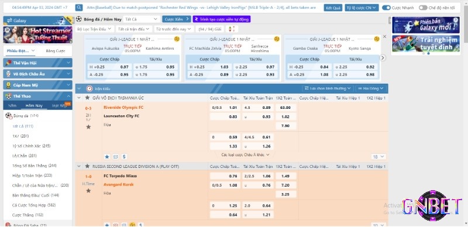Toggle the Cược Nhanh switch
The image size is (468, 227).
386,8
